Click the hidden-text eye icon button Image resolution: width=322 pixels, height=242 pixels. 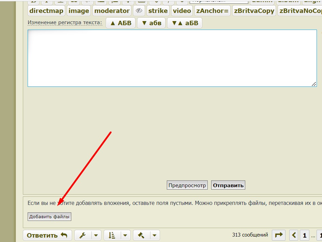139,11
